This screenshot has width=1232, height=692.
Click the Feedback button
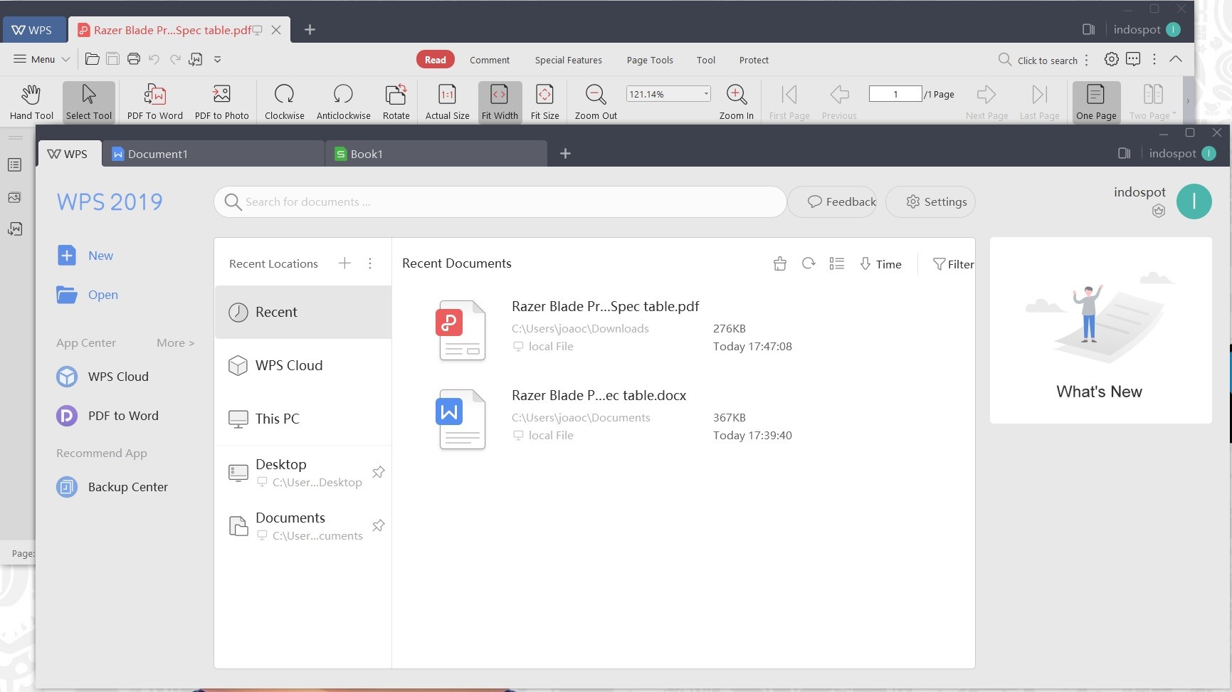pos(841,202)
